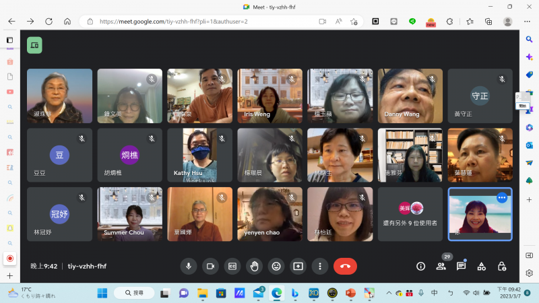Viewport: 539px width, 303px height.
Task: Click the browser address bar URL
Action: [x=174, y=22]
